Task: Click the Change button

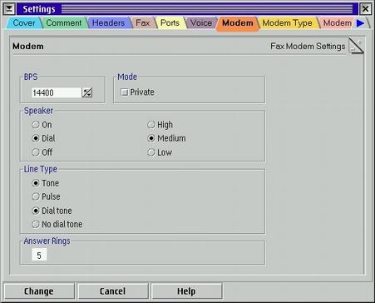Action: coord(39,291)
